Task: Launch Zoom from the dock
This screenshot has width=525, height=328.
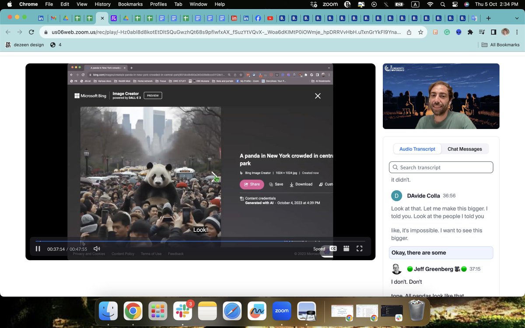Action: (x=281, y=311)
